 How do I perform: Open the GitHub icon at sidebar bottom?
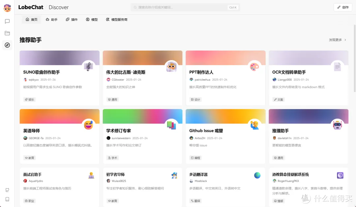pyautogui.click(x=7, y=190)
